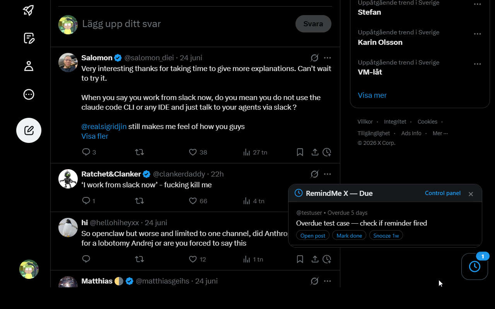Close the RemindMe X popup
The height and width of the screenshot is (309, 495).
(471, 194)
